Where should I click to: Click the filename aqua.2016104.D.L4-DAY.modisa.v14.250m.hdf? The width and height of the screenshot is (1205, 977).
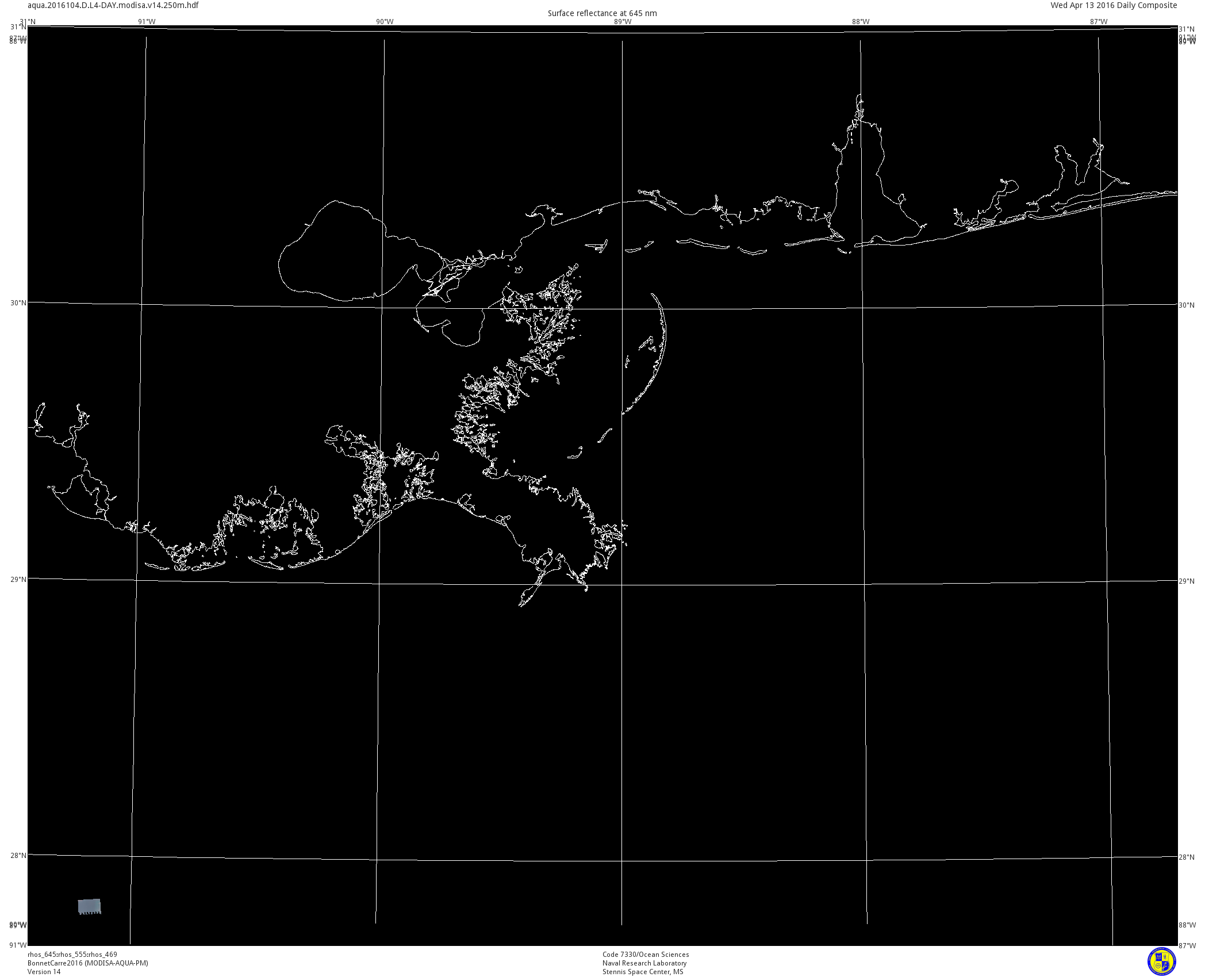tap(113, 5)
